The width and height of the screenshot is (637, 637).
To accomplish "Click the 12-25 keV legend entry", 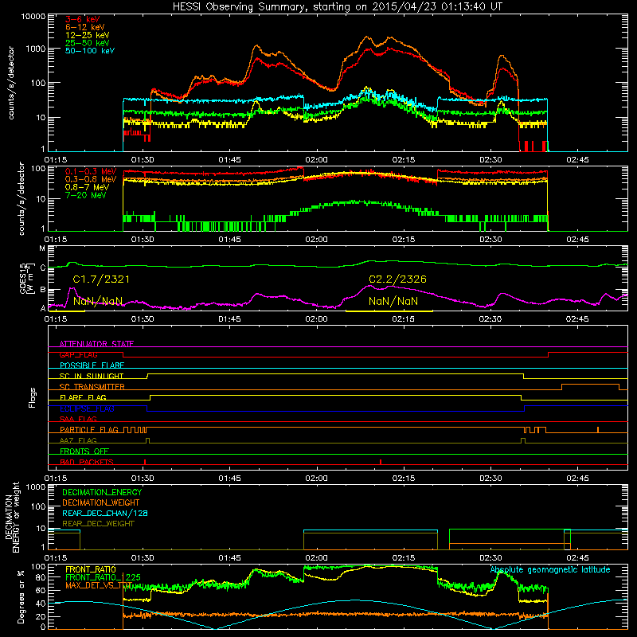I will [87, 35].
